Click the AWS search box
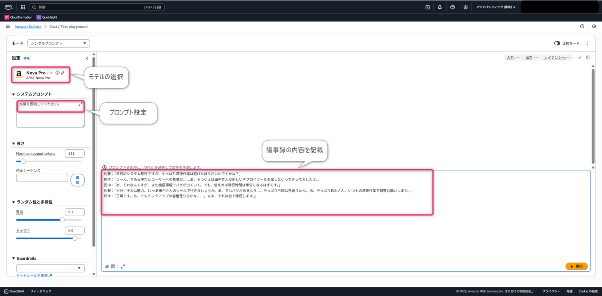The image size is (602, 296). click(x=96, y=7)
